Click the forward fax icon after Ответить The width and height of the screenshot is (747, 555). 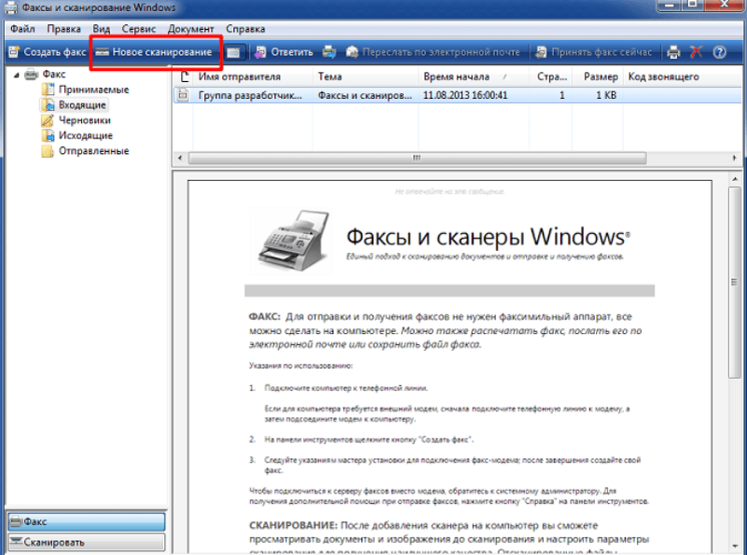coord(329,52)
